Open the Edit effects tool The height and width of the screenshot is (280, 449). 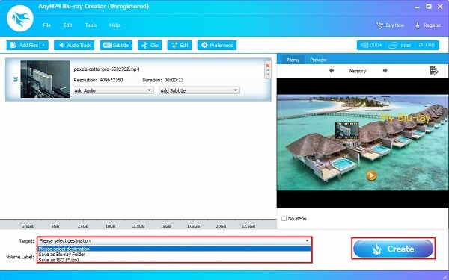tap(180, 45)
